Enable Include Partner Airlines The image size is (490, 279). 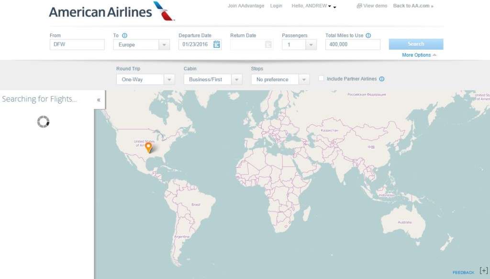pos(321,78)
